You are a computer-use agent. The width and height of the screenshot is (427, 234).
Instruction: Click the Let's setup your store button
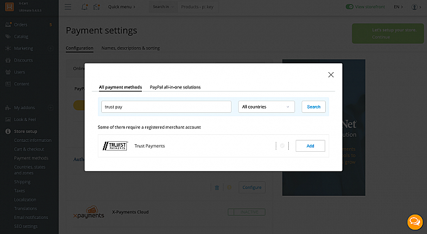(x=388, y=33)
